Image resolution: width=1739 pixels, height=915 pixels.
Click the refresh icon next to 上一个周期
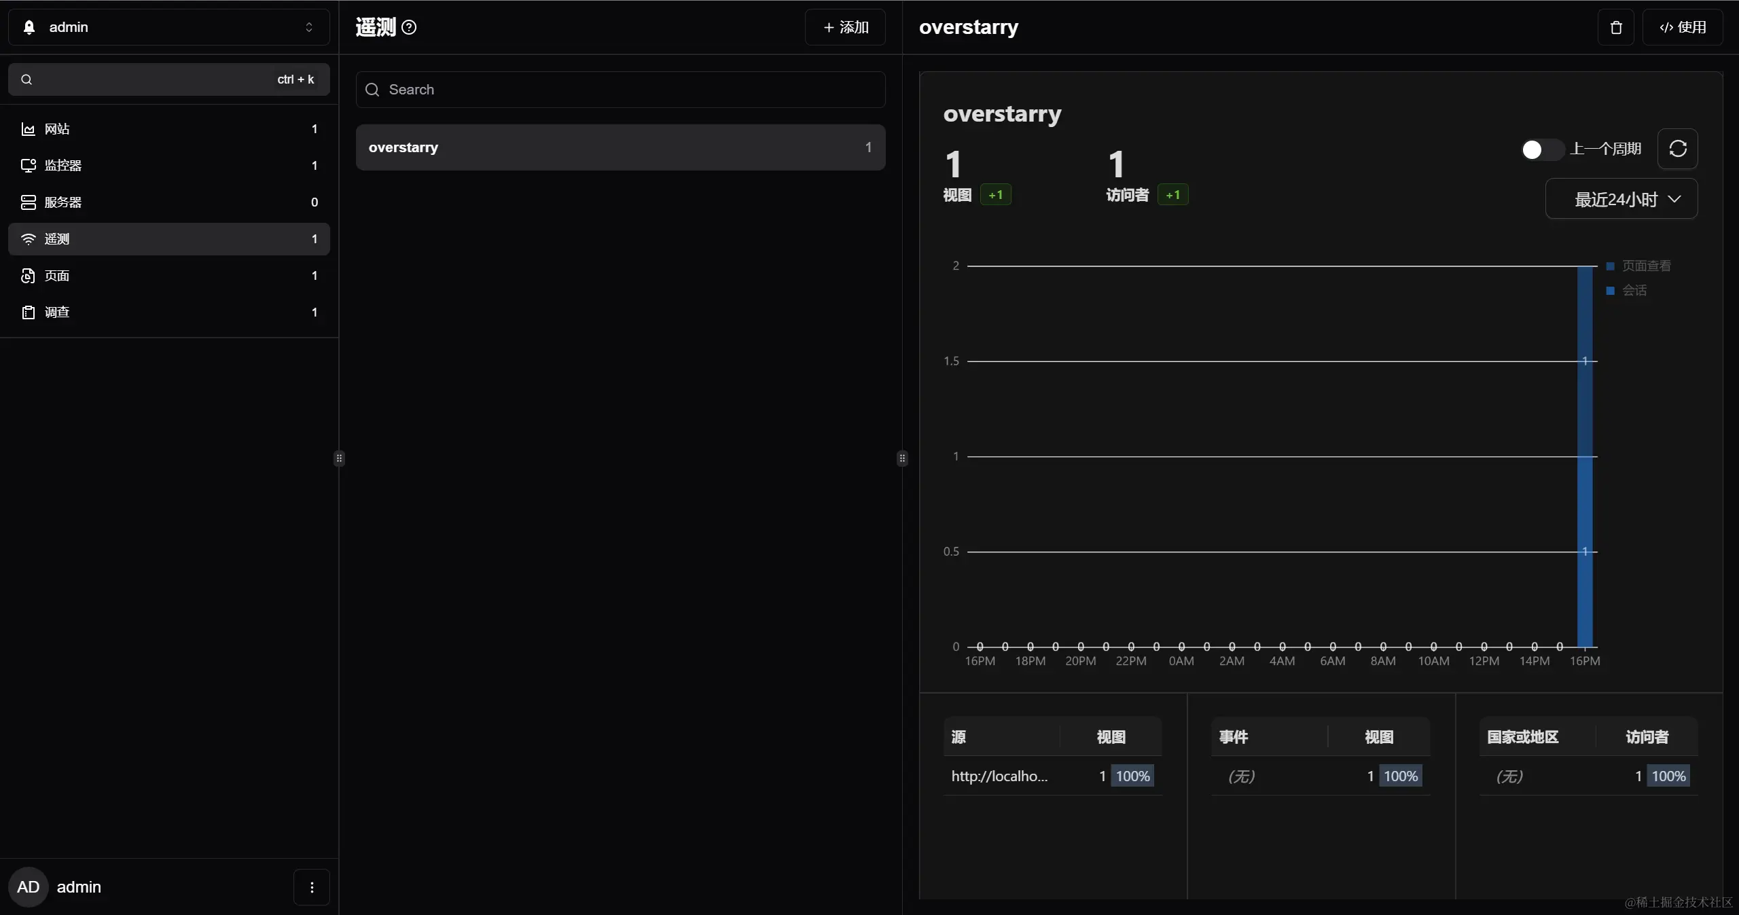[1677, 149]
